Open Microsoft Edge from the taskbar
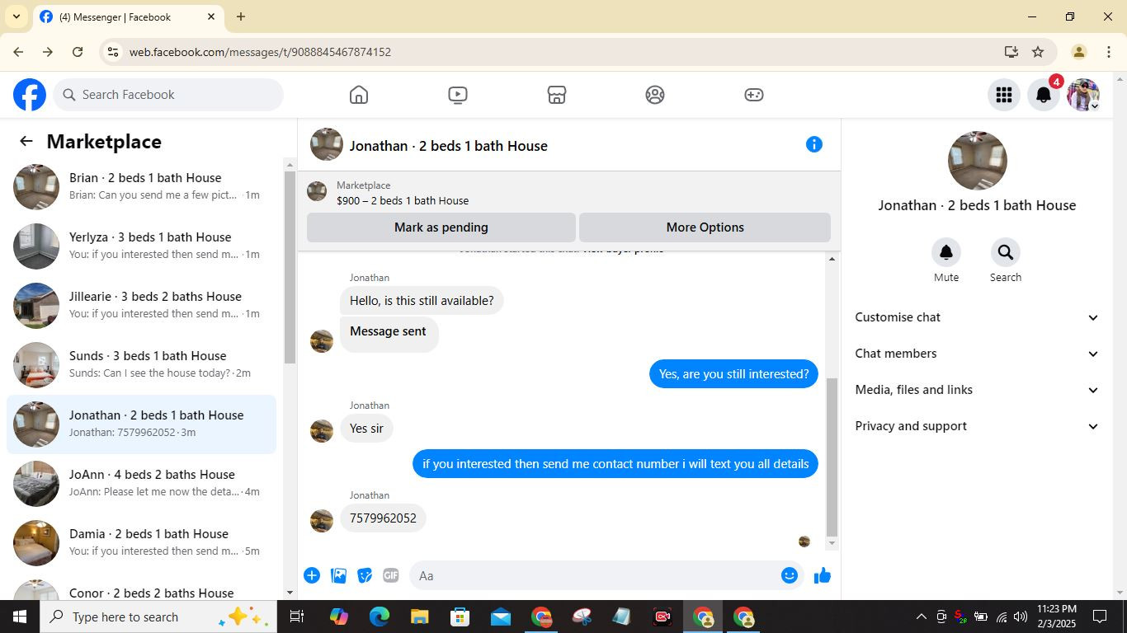1127x633 pixels. [379, 617]
